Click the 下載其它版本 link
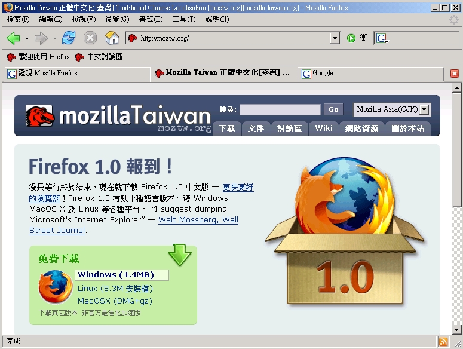 point(58,313)
